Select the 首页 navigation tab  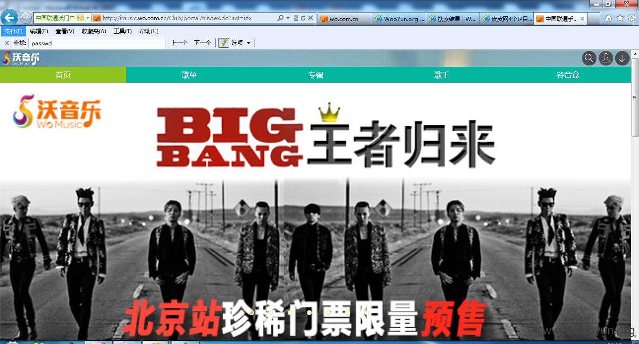tap(63, 75)
